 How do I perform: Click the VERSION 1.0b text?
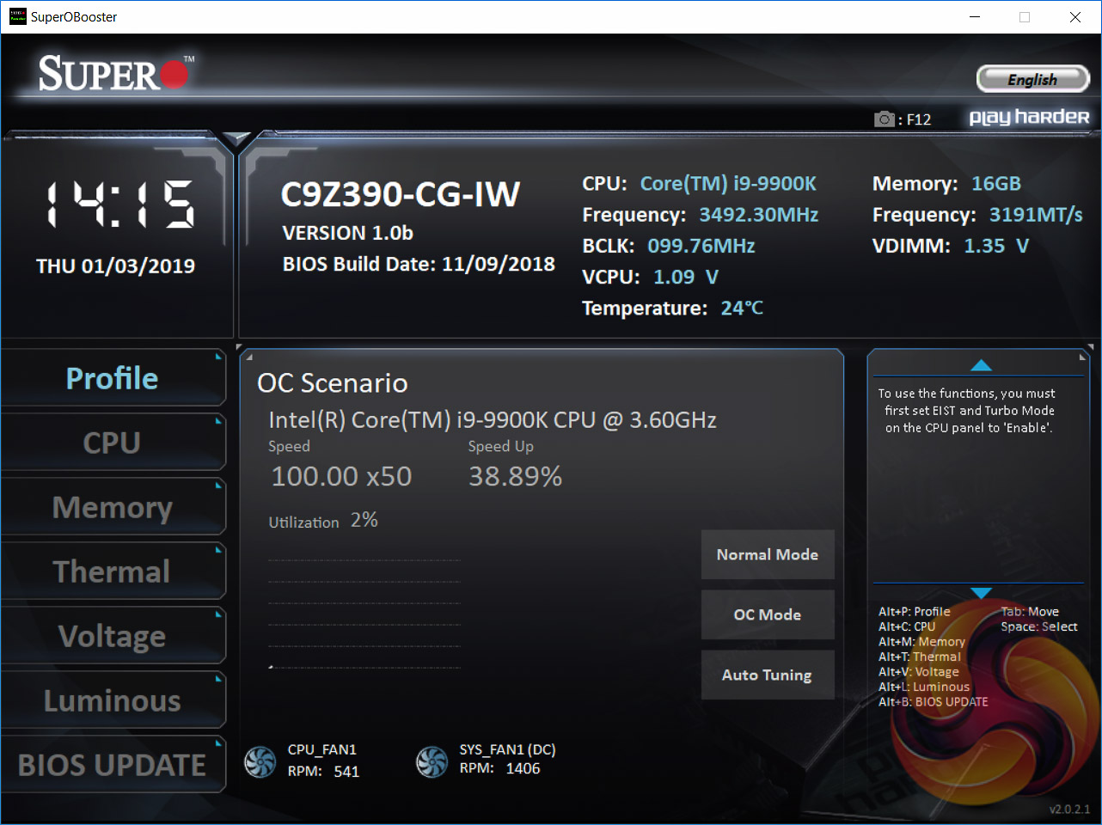[x=348, y=233]
